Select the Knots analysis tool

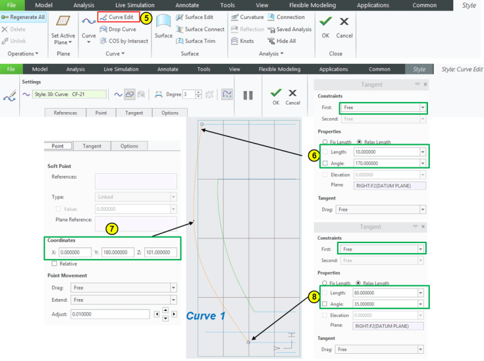point(242,41)
